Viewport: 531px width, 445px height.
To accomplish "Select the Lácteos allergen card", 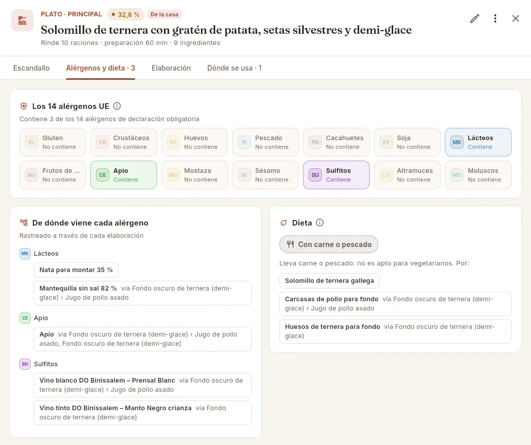I will (x=478, y=142).
